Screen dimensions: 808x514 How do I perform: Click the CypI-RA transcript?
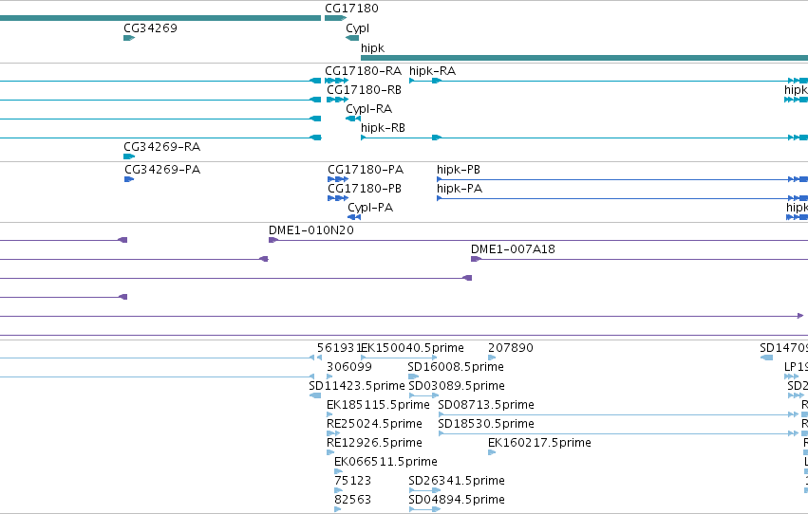click(353, 119)
